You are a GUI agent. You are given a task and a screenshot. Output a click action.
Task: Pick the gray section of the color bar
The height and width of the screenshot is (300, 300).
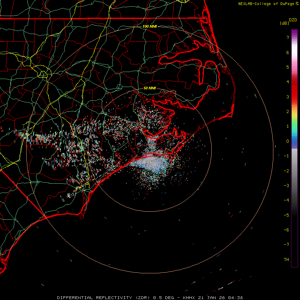tap(294, 167)
